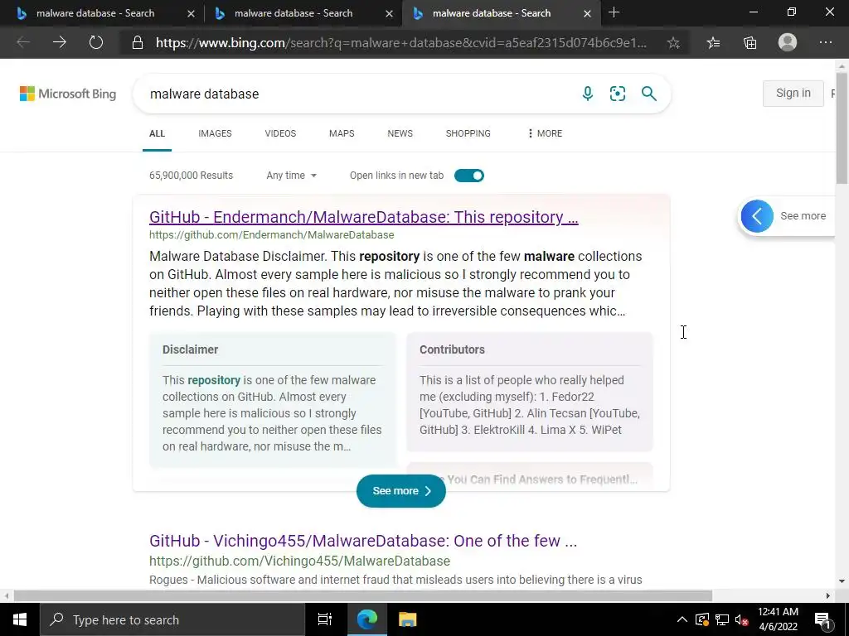
Task: Click the github.com/Endermanch/MalwareDatabase URL text
Action: point(272,234)
